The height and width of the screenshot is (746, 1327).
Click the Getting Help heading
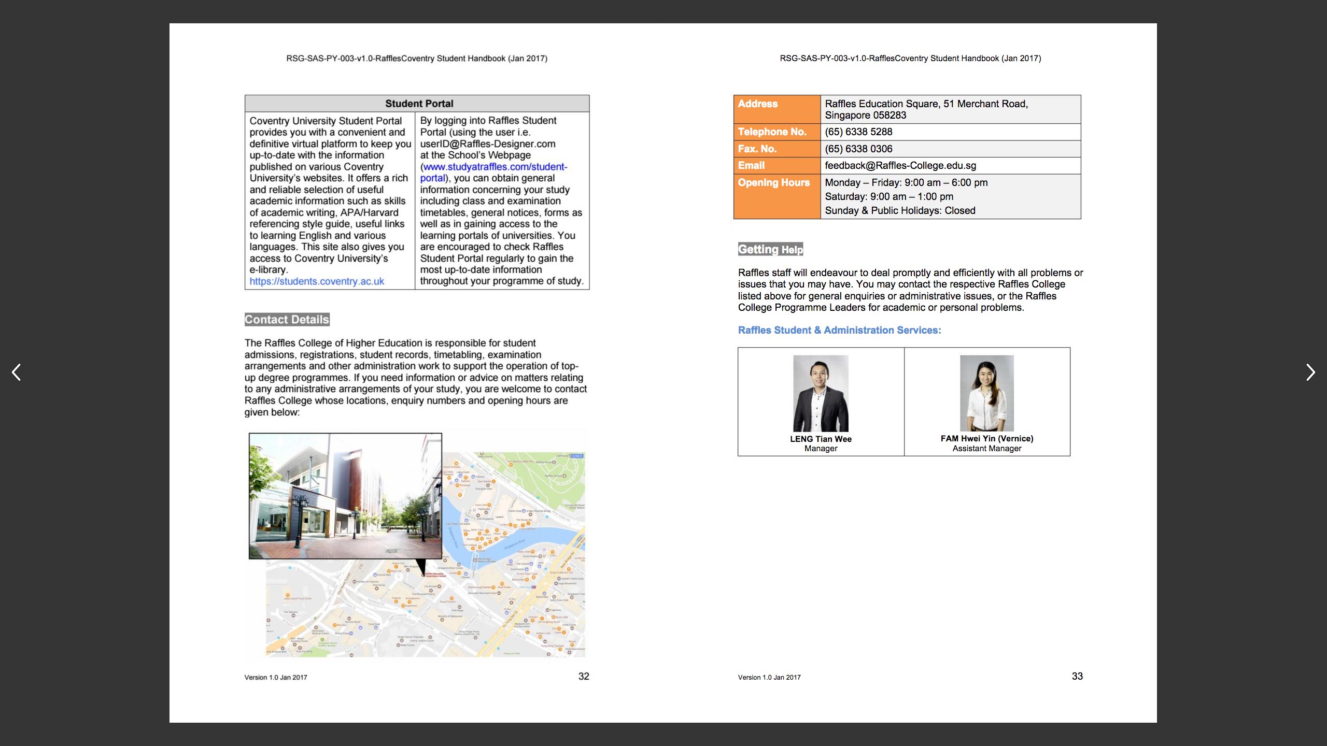pyautogui.click(x=770, y=249)
